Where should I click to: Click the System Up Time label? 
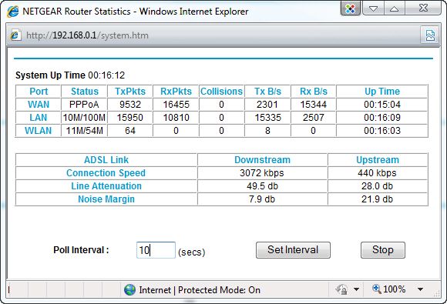pyautogui.click(x=50, y=75)
